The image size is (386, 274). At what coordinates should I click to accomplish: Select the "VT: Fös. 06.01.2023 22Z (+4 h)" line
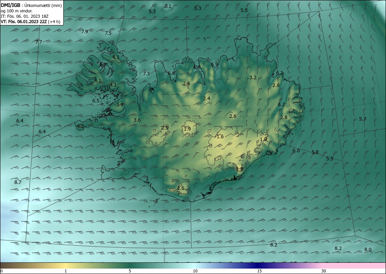click(30, 22)
